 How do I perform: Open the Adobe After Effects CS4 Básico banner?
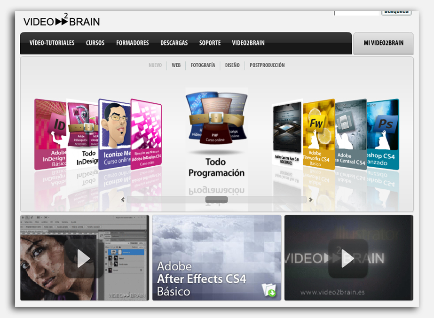pos(217,258)
